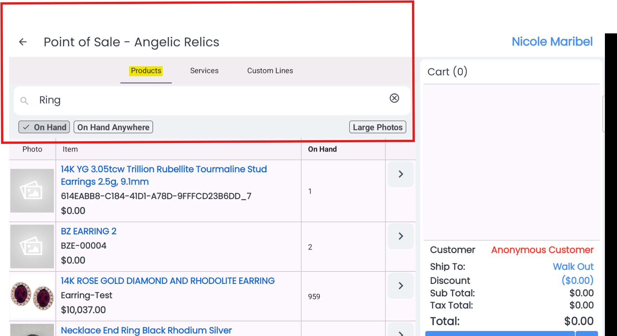Click the Cart (0) heading
The width and height of the screenshot is (617, 336).
click(x=447, y=72)
